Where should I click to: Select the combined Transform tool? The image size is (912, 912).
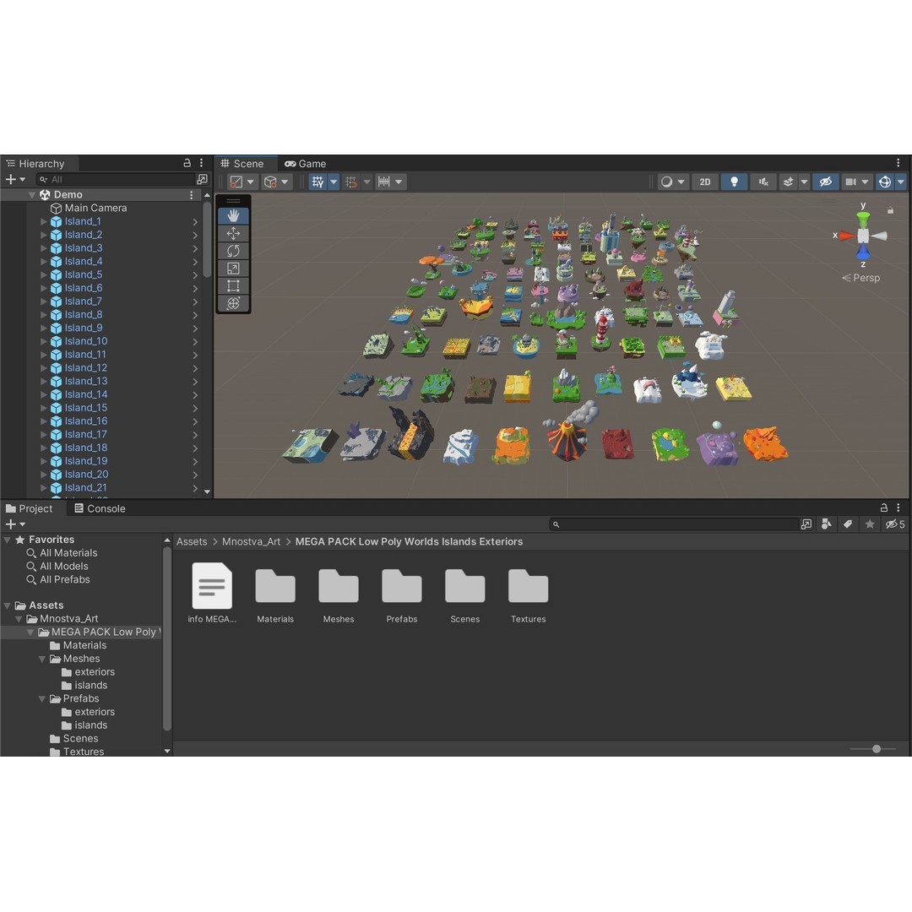(233, 303)
